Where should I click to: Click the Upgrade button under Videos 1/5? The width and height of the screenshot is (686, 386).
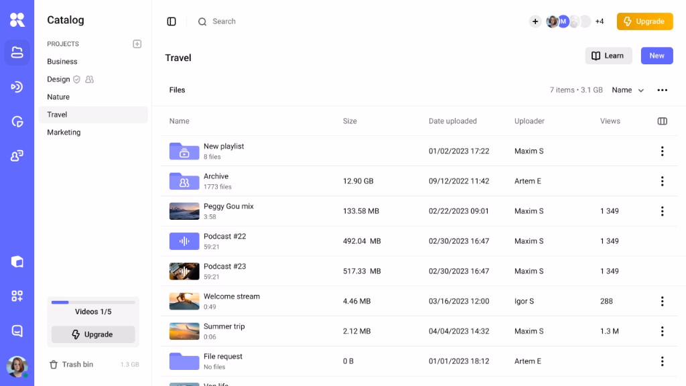pyautogui.click(x=93, y=334)
